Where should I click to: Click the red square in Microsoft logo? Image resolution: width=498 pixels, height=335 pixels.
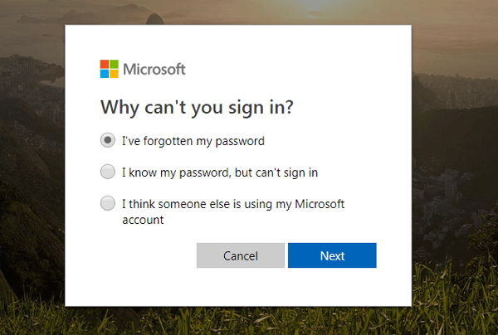point(105,64)
